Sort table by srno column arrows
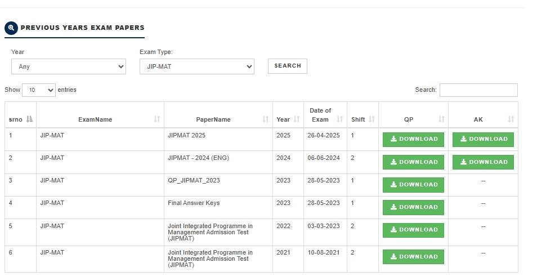This screenshot has width=537, height=276. click(x=30, y=119)
